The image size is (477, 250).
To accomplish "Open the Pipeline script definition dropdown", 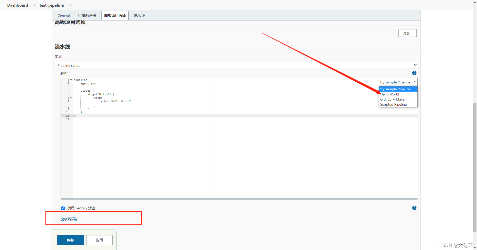I will (236, 65).
